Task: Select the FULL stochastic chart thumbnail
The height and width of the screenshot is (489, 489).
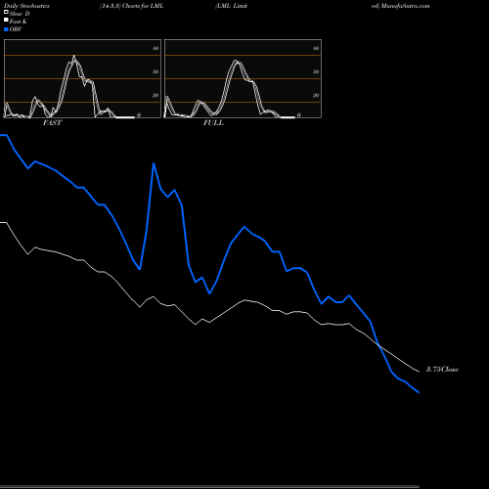Action: click(x=243, y=78)
